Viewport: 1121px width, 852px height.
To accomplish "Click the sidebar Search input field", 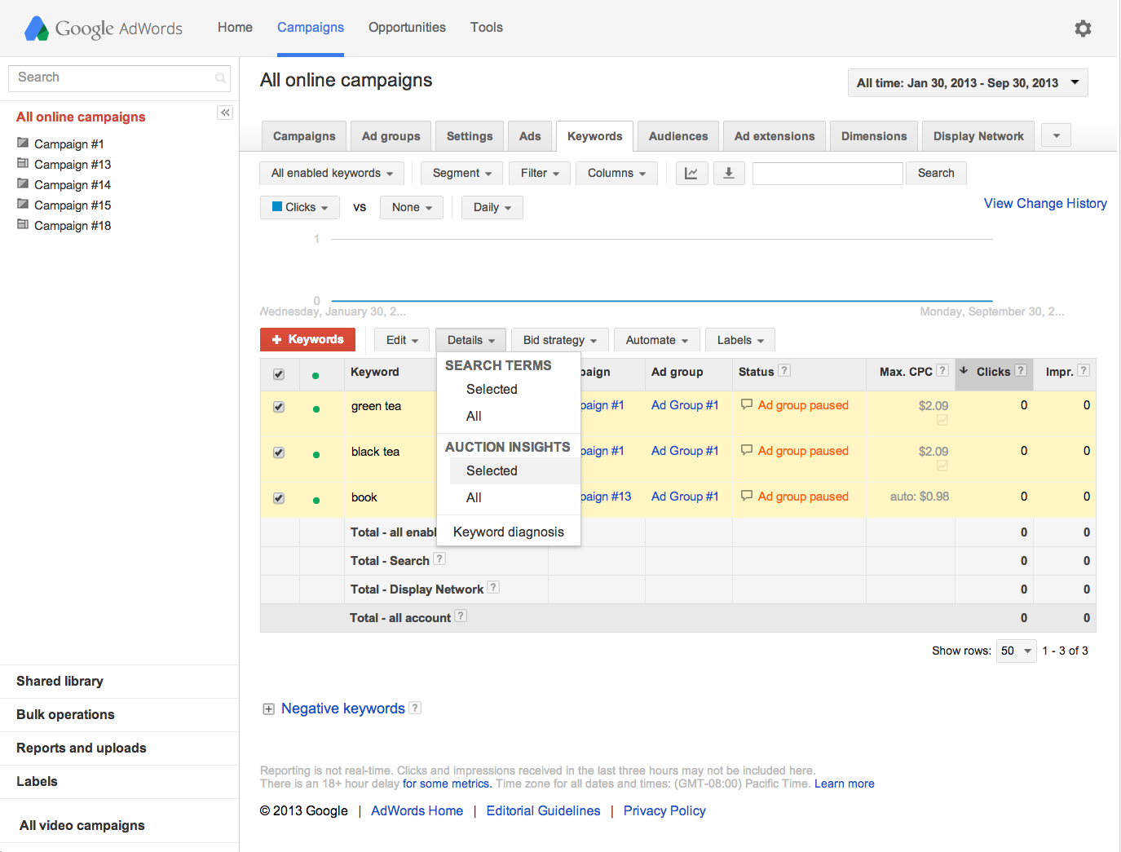I will coord(119,78).
